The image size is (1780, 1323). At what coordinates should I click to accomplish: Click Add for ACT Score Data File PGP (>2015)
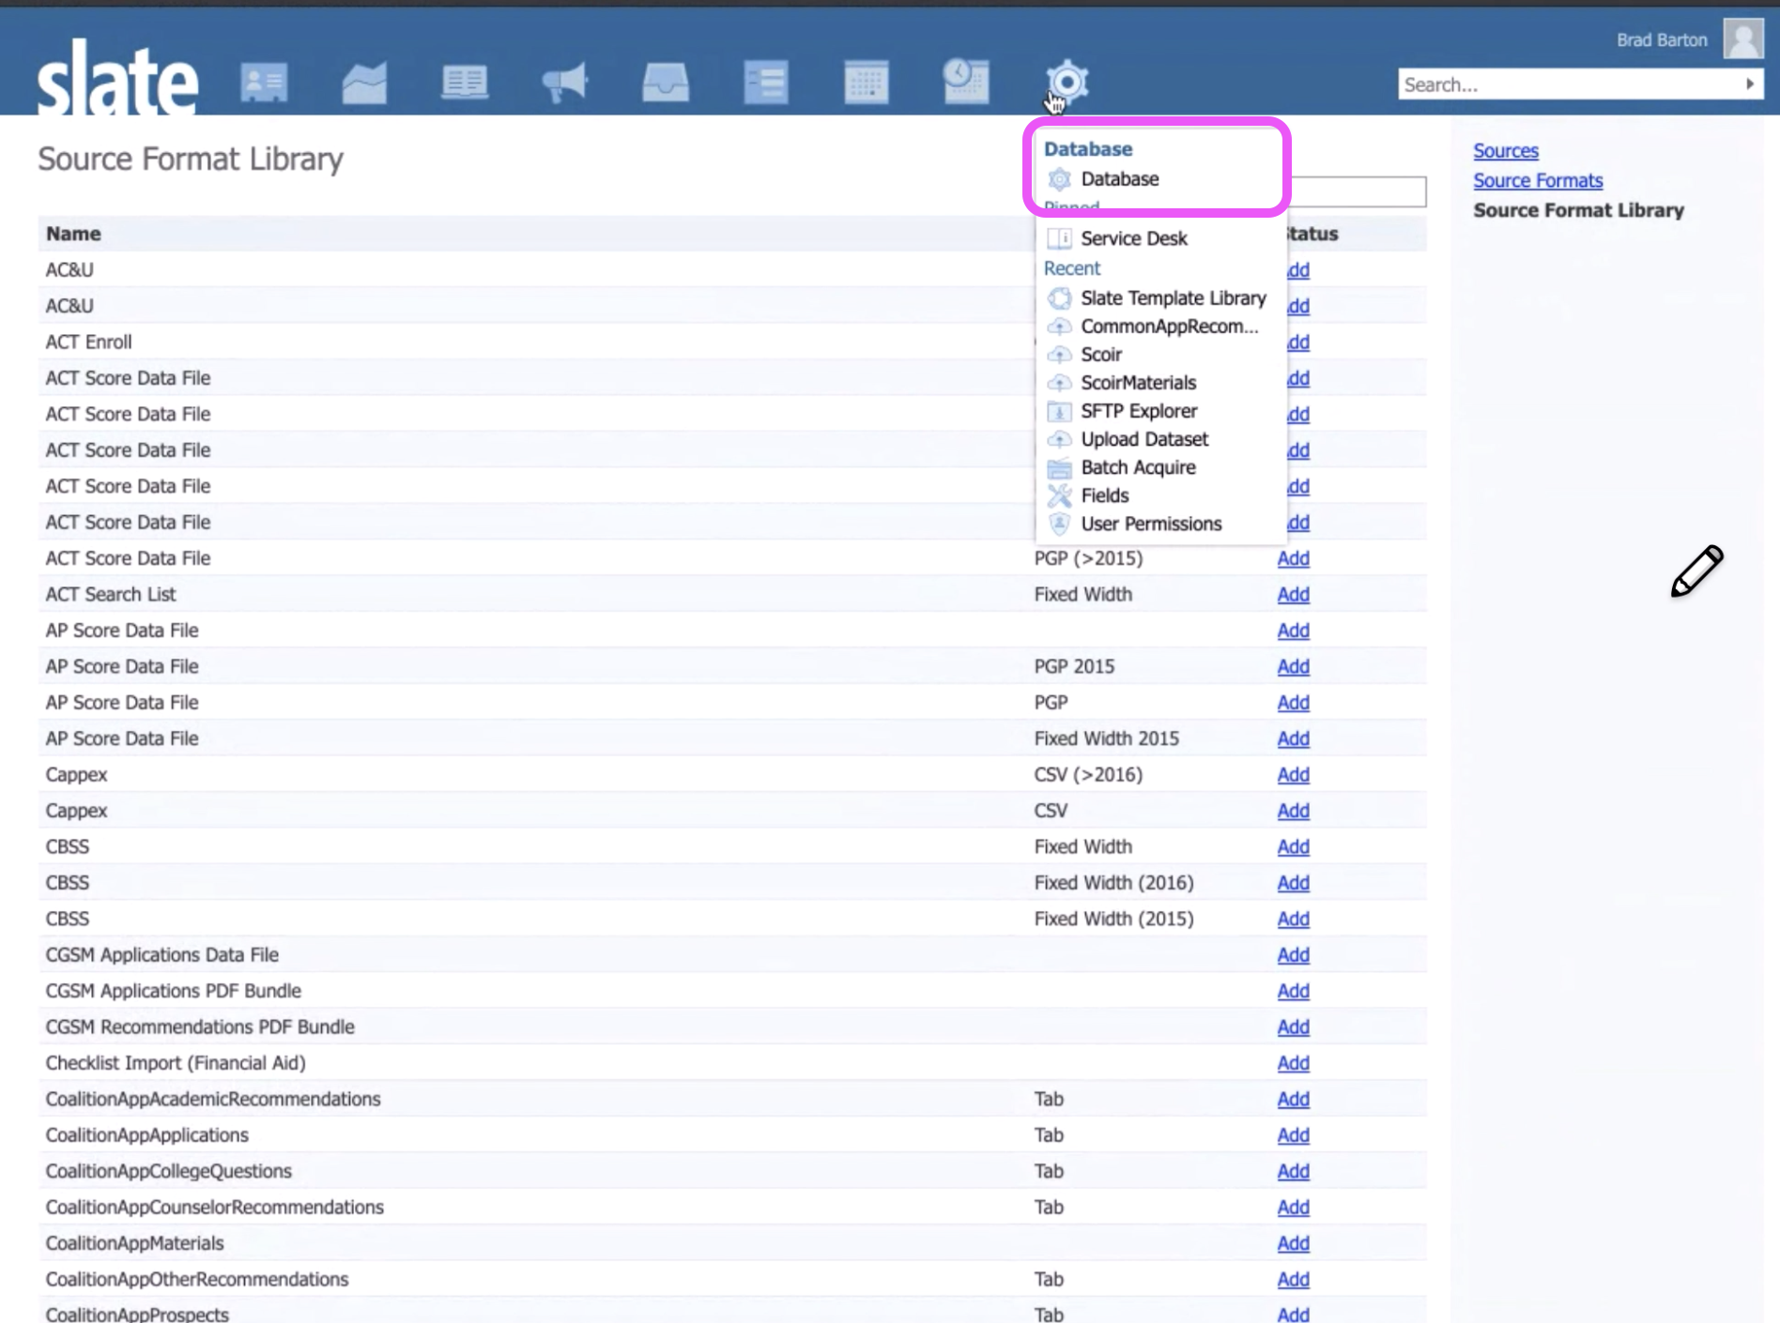(x=1293, y=558)
